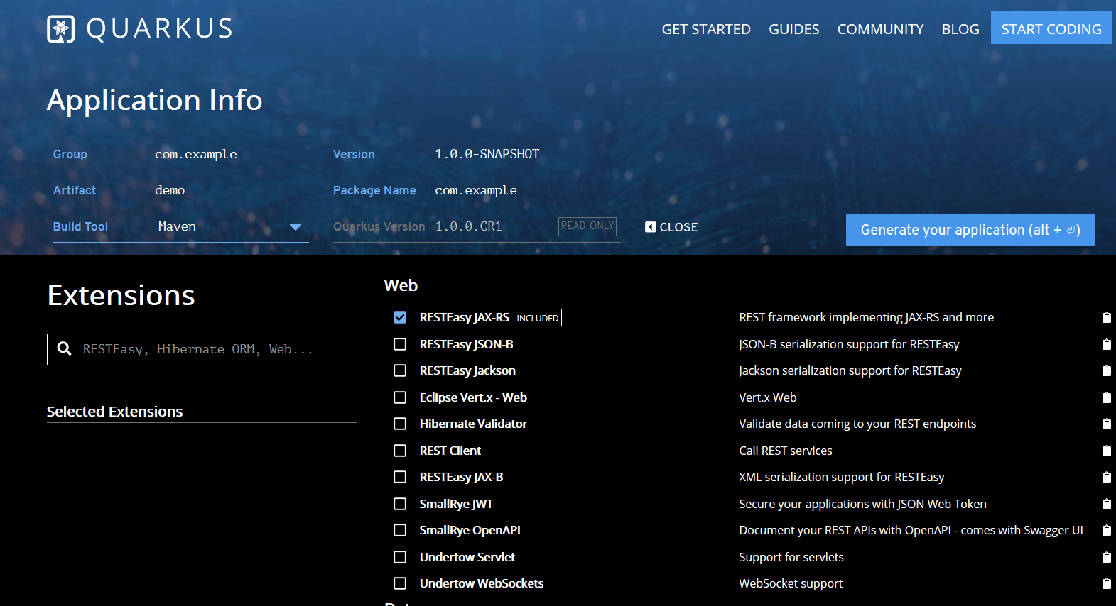
Task: Click clipboard icon for RESTEasy JSON-B row
Action: pyautogui.click(x=1106, y=344)
